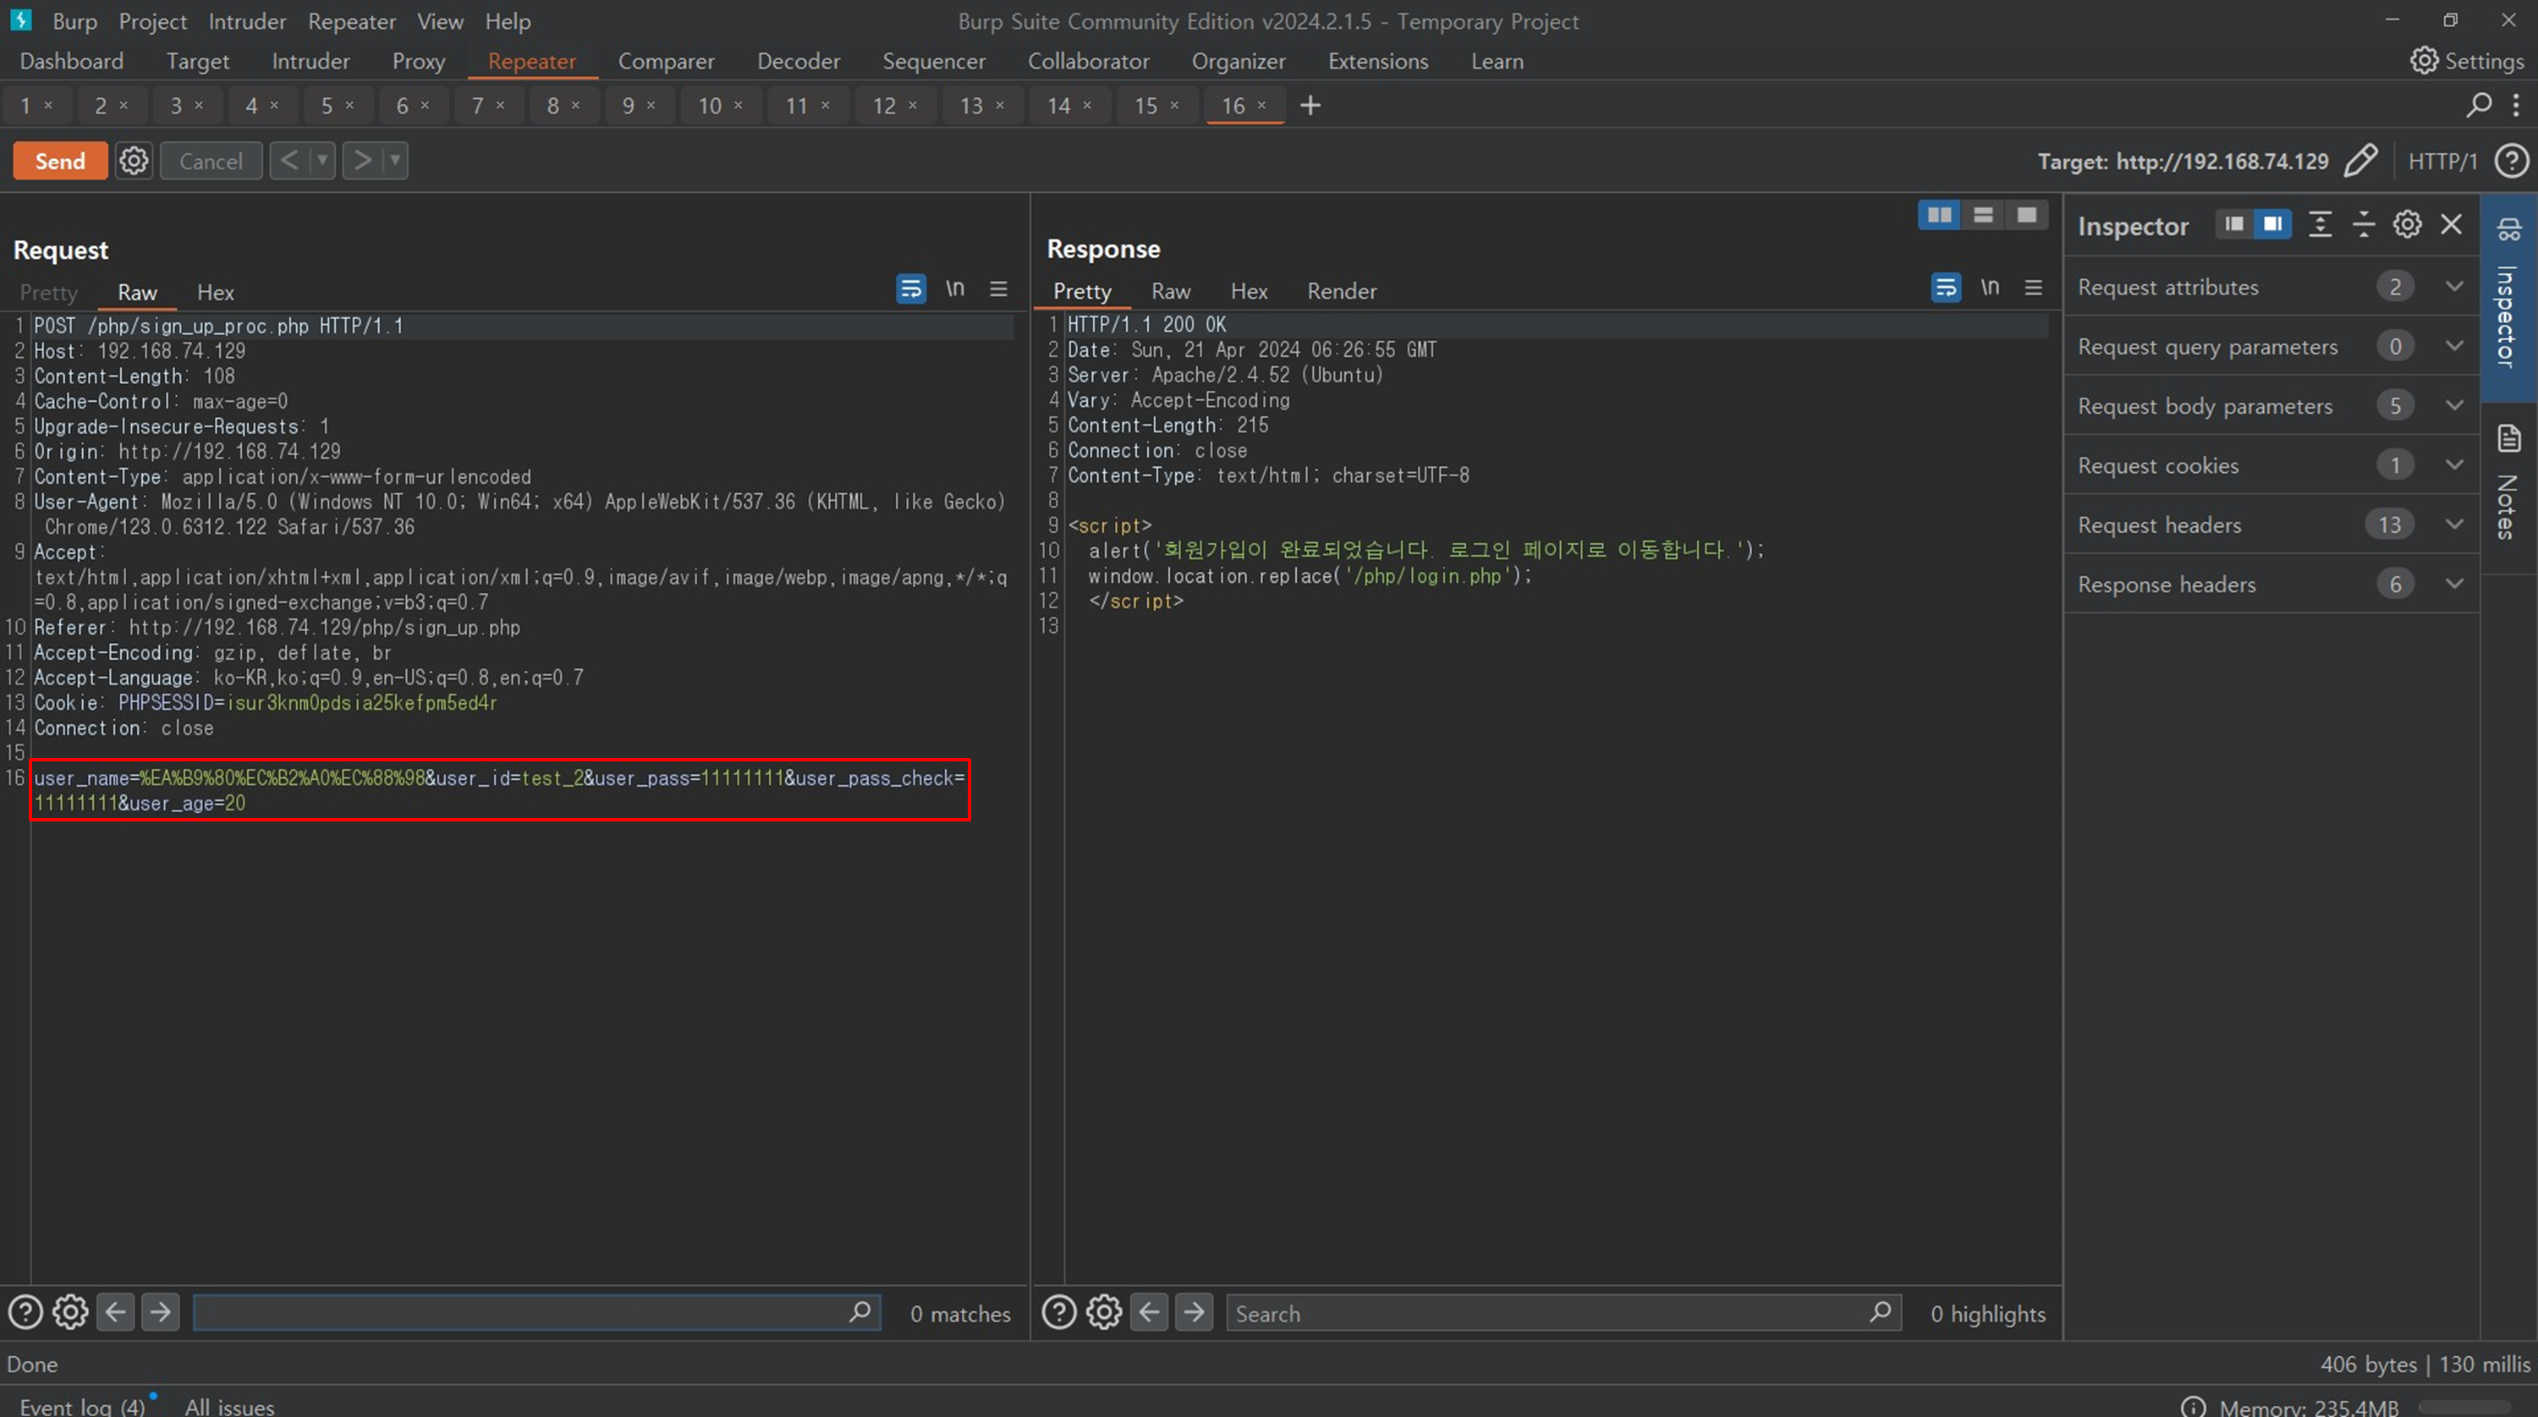
Task: Run request search with magnifier icon
Action: (860, 1313)
